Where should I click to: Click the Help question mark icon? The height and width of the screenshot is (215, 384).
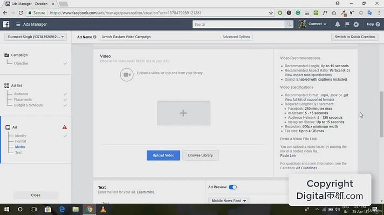click(x=378, y=24)
